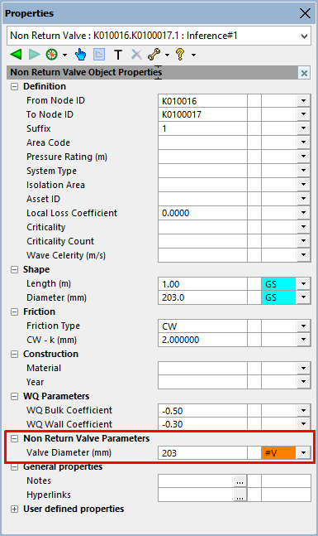Image resolution: width=318 pixels, height=536 pixels.
Task: Click the CW - k (mm) value field
Action: [x=202, y=340]
